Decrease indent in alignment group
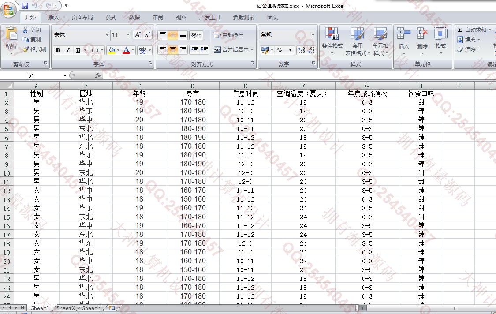496x314 pixels. pyautogui.click(x=194, y=50)
